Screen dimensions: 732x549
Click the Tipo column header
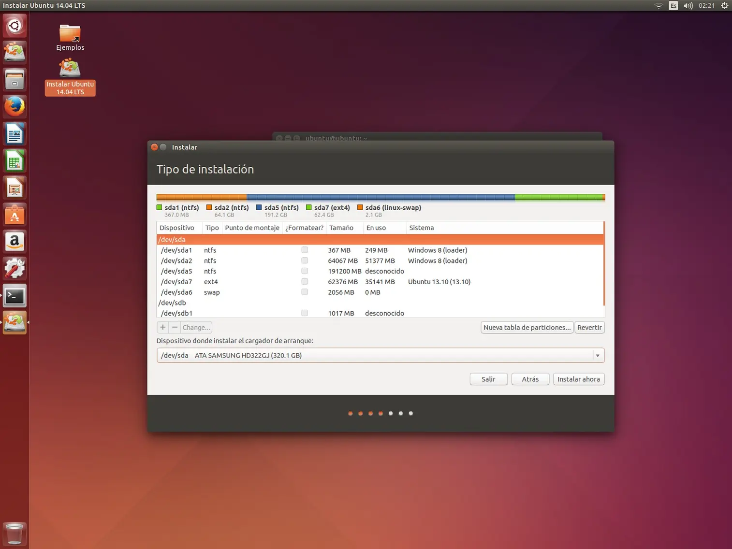212,228
